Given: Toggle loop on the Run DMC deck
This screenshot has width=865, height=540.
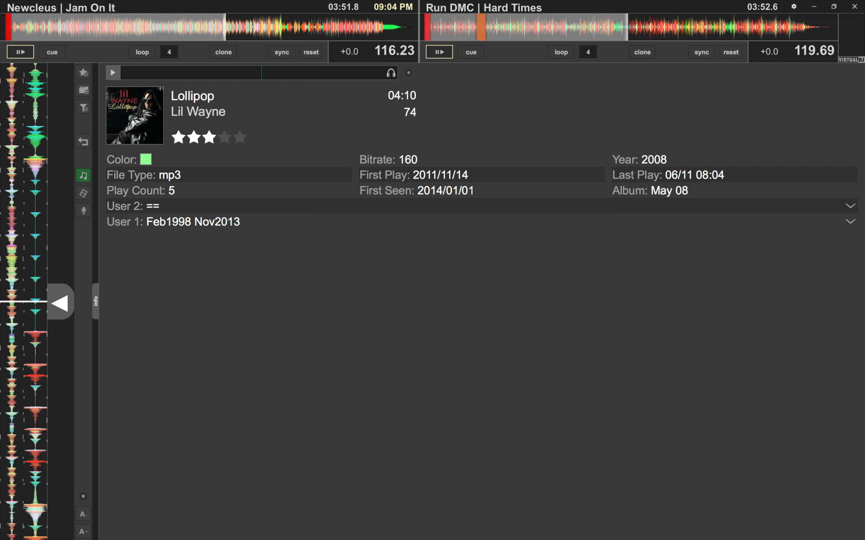Looking at the screenshot, I should pyautogui.click(x=561, y=52).
